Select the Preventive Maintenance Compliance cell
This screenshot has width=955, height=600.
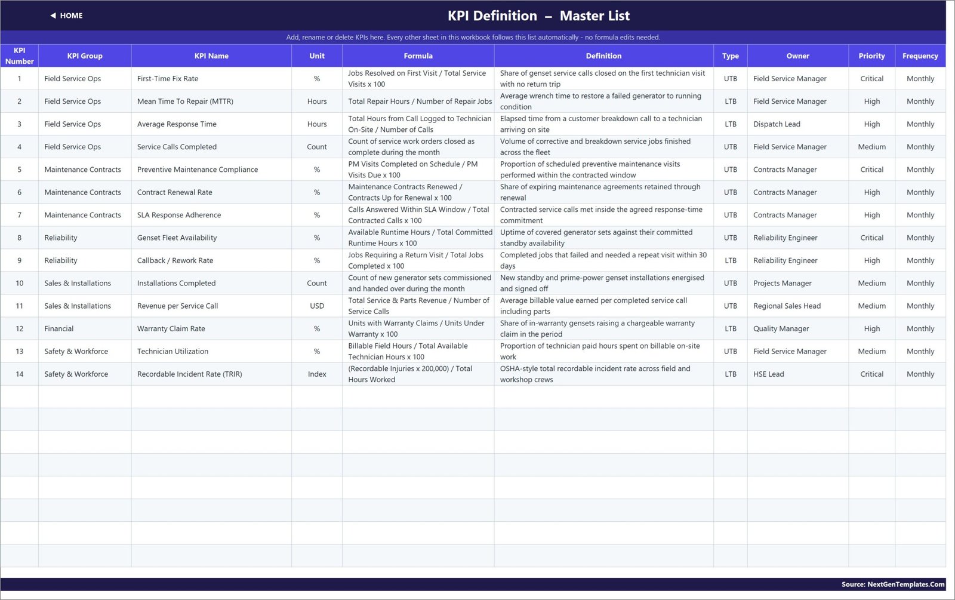click(211, 170)
